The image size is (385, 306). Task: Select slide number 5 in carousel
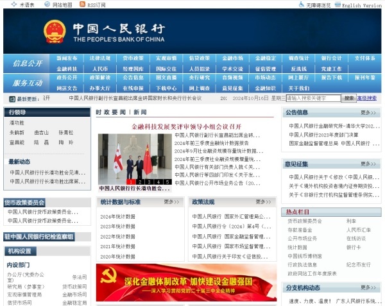tap(167, 182)
